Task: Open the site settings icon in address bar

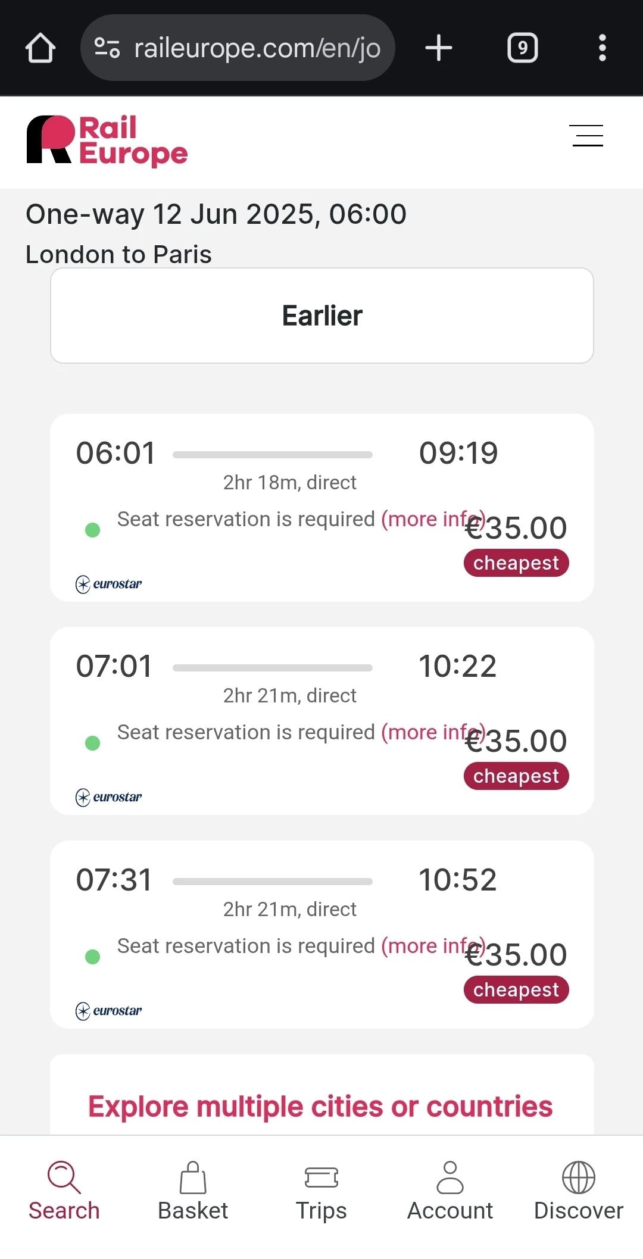Action: tap(107, 48)
